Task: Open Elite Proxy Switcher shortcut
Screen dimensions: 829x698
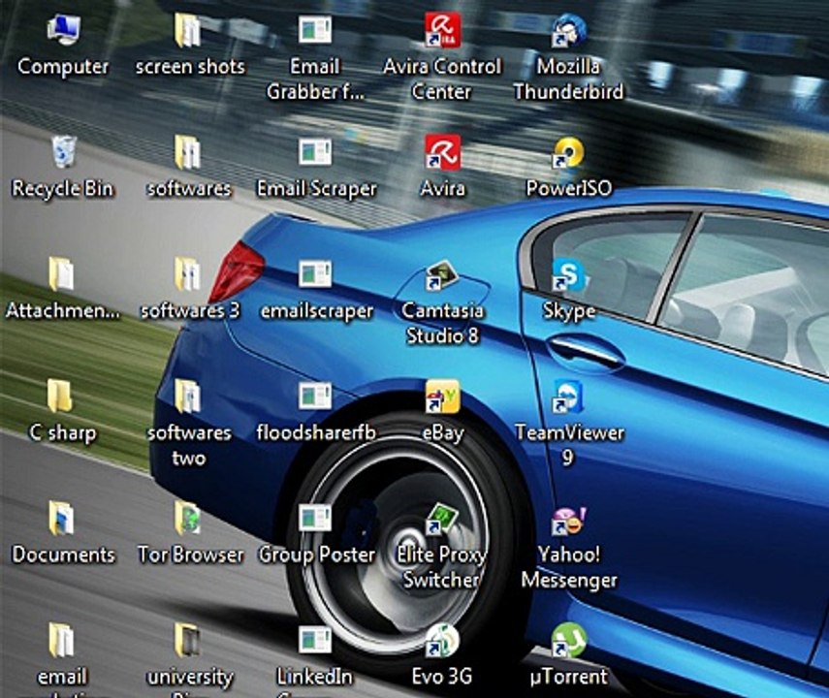Action: (442, 519)
